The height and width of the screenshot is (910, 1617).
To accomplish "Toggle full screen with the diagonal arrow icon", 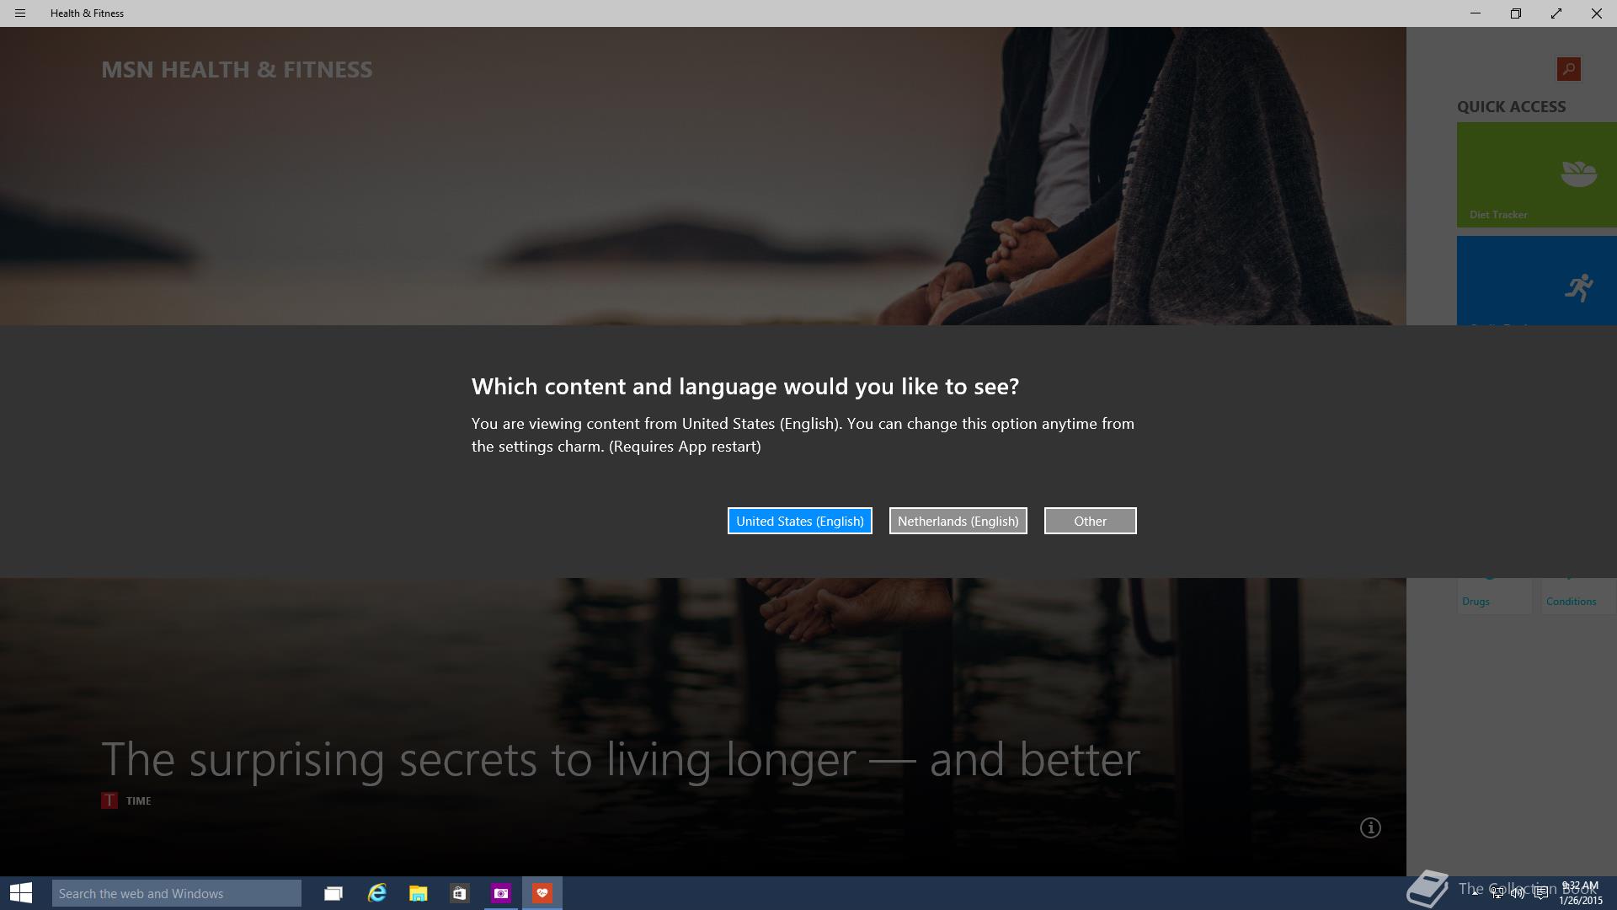I will [x=1556, y=13].
